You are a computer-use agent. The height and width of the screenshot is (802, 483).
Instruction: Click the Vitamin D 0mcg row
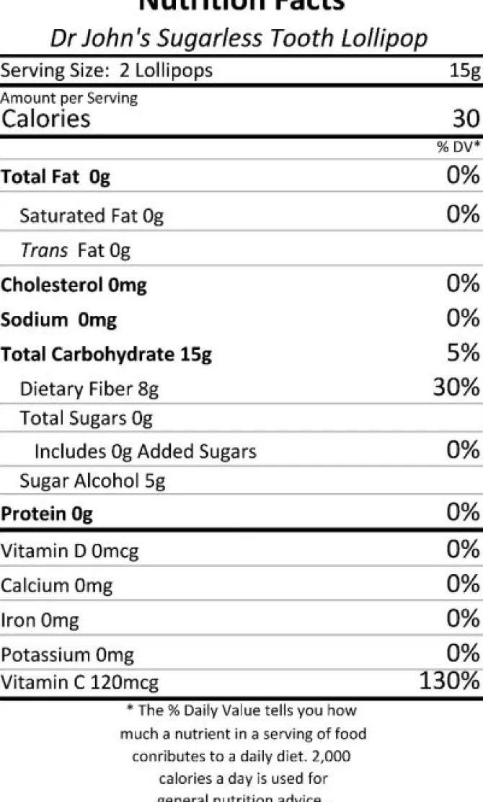(x=241, y=550)
